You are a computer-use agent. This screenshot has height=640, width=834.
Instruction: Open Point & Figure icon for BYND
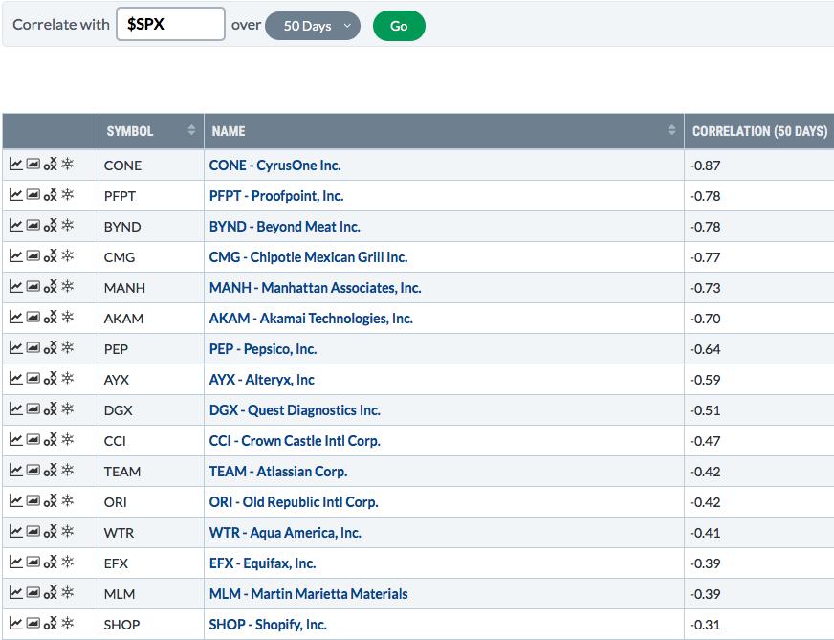tap(50, 226)
